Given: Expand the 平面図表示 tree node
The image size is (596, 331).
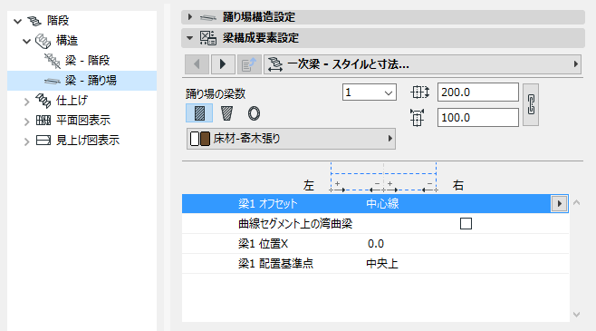Looking at the screenshot, I should click(26, 122).
